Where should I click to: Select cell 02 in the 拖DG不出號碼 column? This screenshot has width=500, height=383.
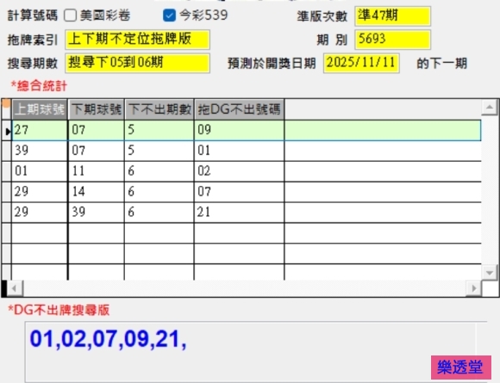[239, 171]
